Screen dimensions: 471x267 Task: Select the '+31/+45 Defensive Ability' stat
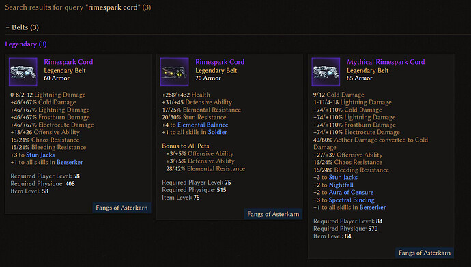197,102
